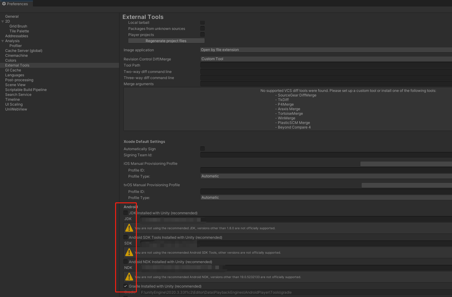Open tvOS Profile Type dropdown
This screenshot has width=452, height=297.
coord(326,197)
